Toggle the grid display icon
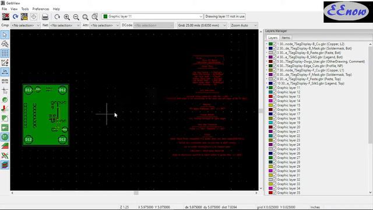Viewport: 373px width, 210px height. click(5, 53)
